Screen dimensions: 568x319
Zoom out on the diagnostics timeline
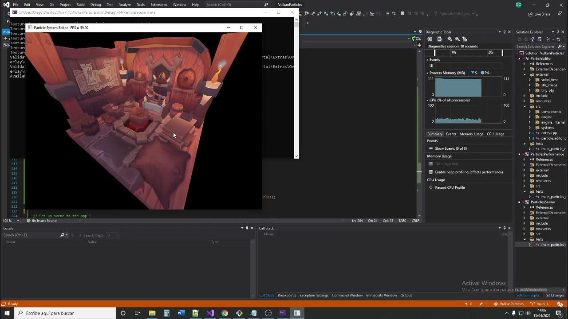coord(457,39)
